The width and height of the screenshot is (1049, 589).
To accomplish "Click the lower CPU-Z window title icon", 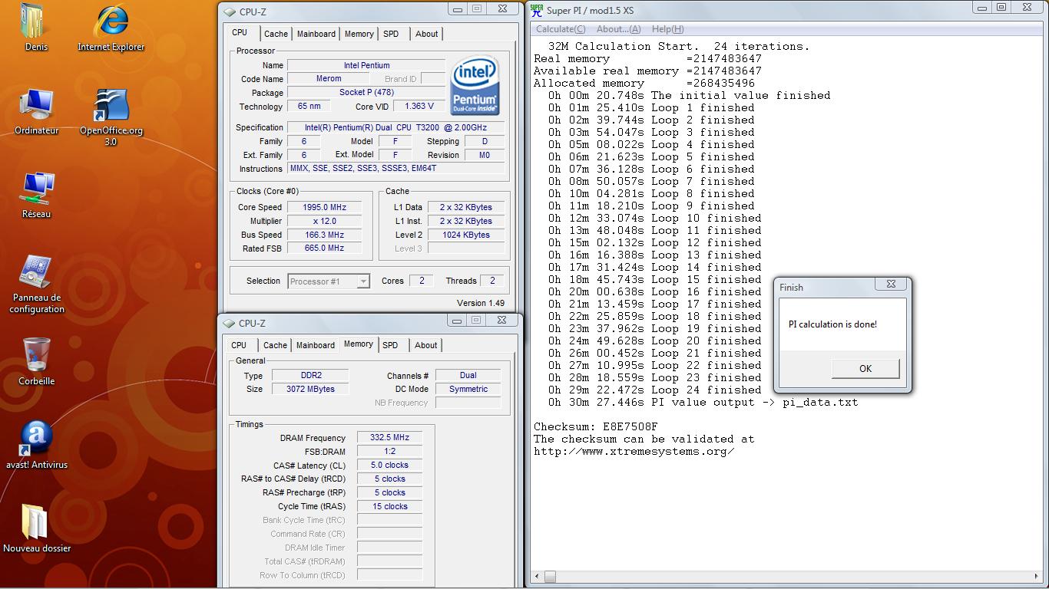I will pyautogui.click(x=228, y=324).
